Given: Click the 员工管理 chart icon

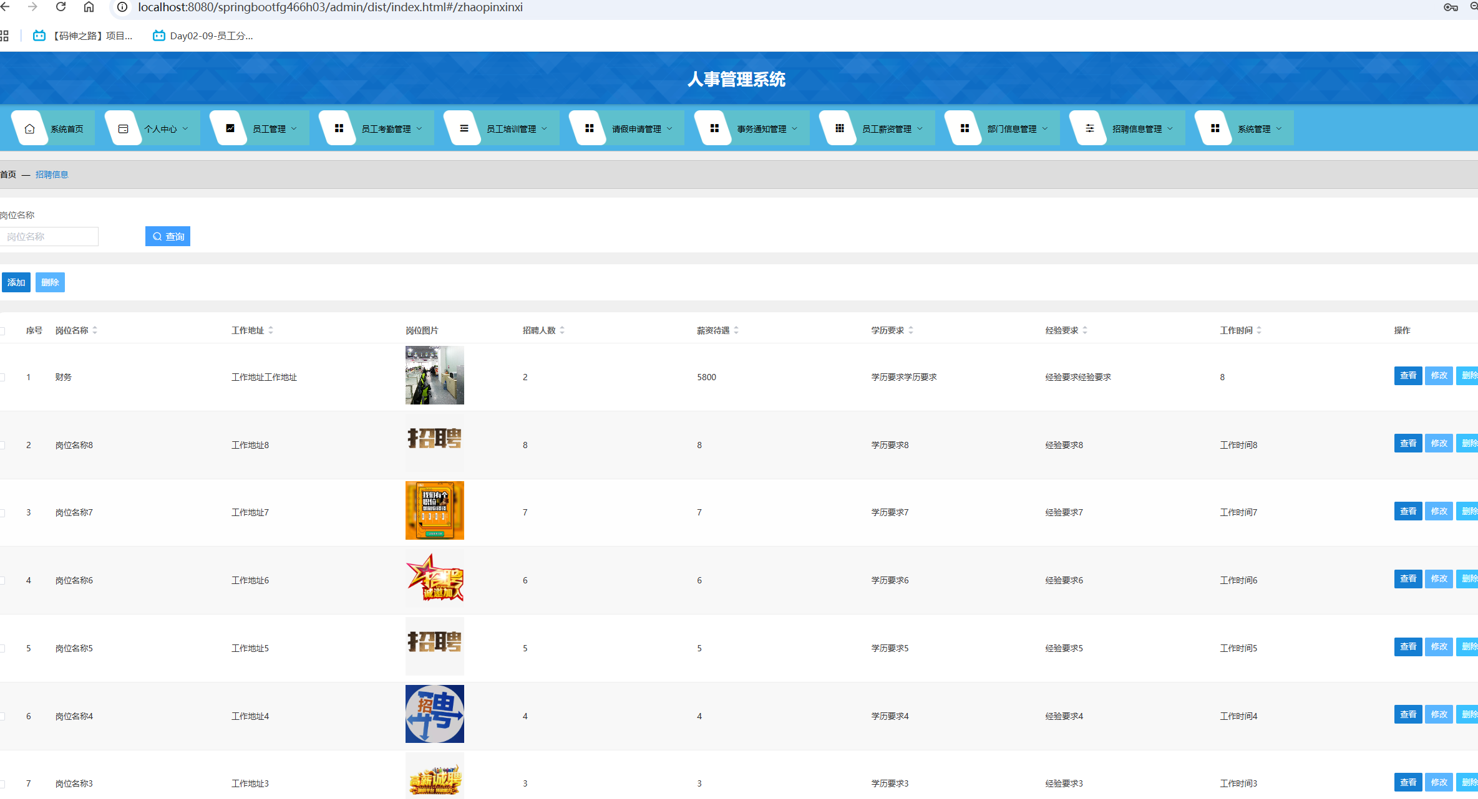Looking at the screenshot, I should [230, 128].
